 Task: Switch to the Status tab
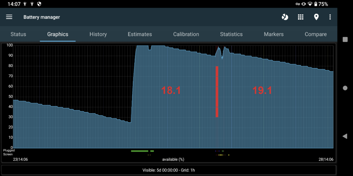tap(18, 34)
